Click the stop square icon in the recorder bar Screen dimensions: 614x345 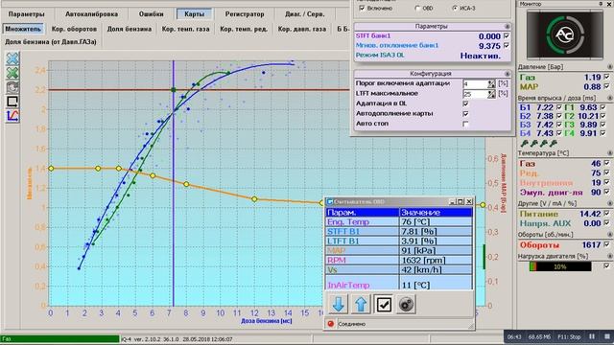tap(606, 336)
